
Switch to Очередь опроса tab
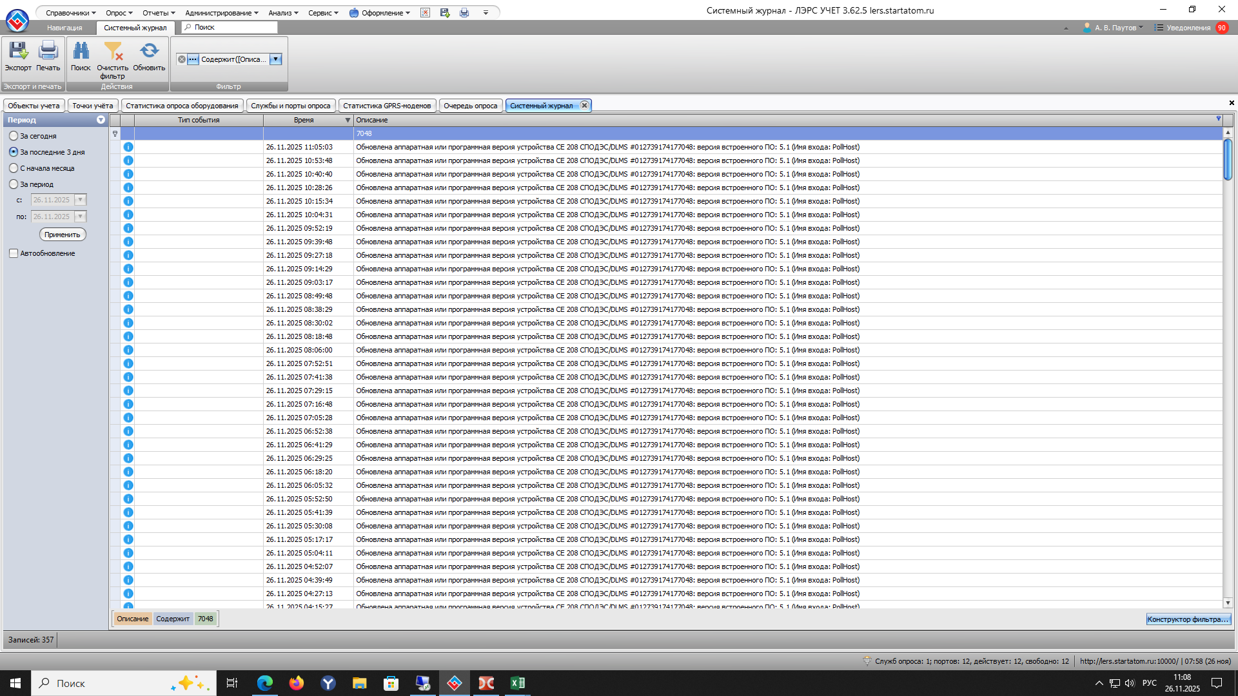(x=470, y=106)
